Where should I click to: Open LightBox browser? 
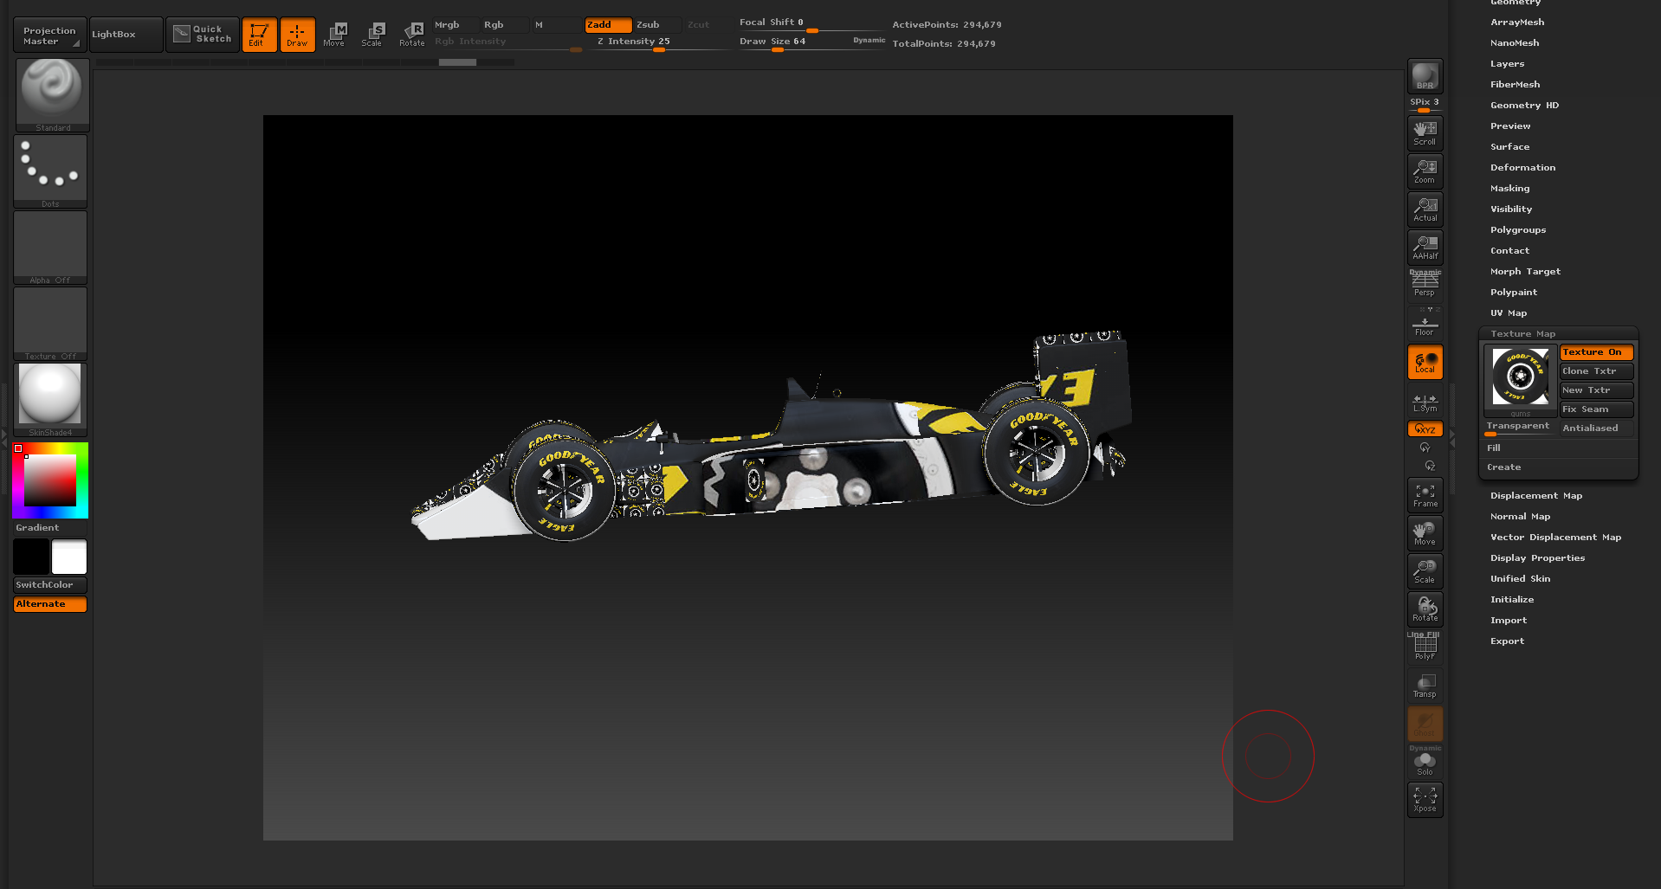click(x=126, y=34)
